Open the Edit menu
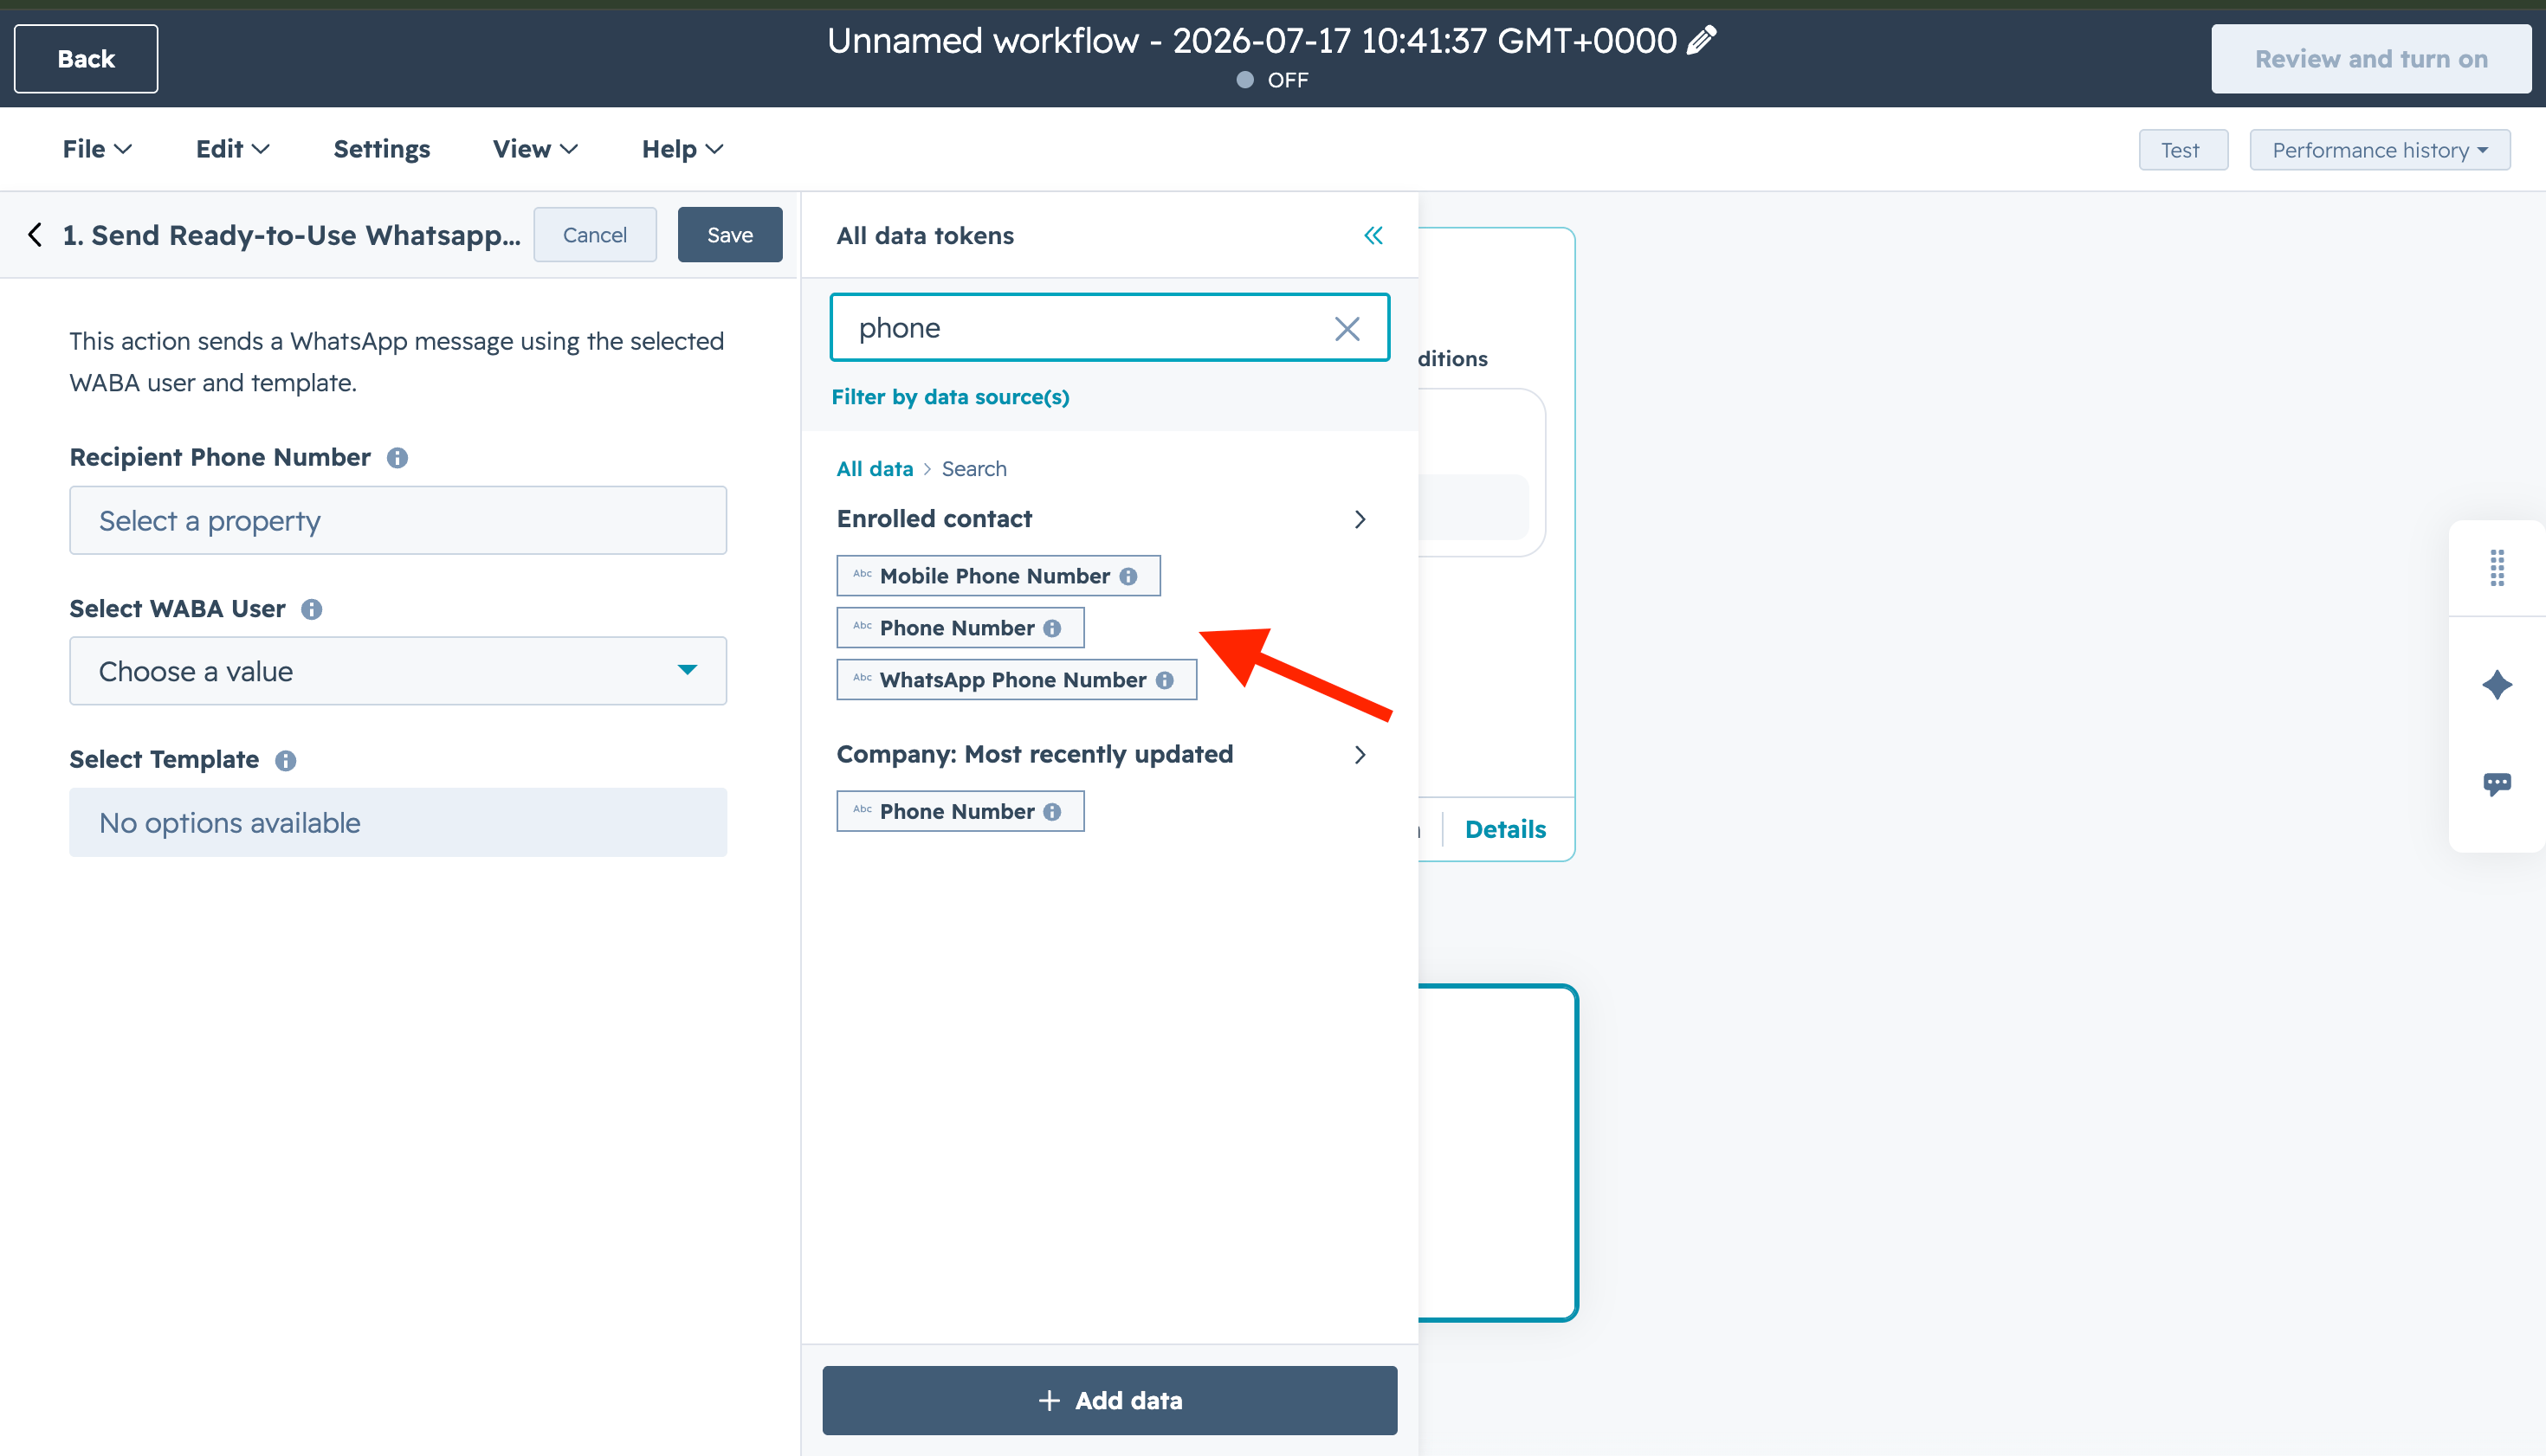2546x1456 pixels. tap(232, 149)
